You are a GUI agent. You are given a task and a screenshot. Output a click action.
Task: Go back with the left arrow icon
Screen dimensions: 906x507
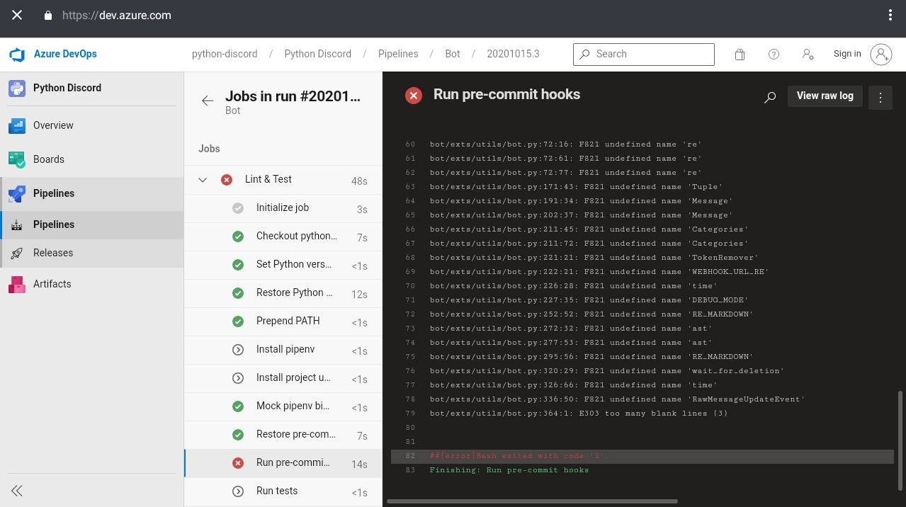(x=208, y=101)
